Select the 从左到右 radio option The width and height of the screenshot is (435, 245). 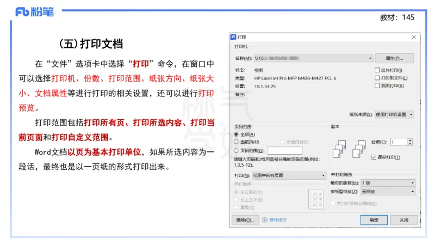[x=236, y=192]
